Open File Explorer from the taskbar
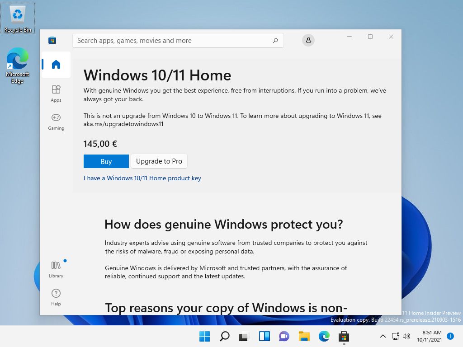 [304, 336]
